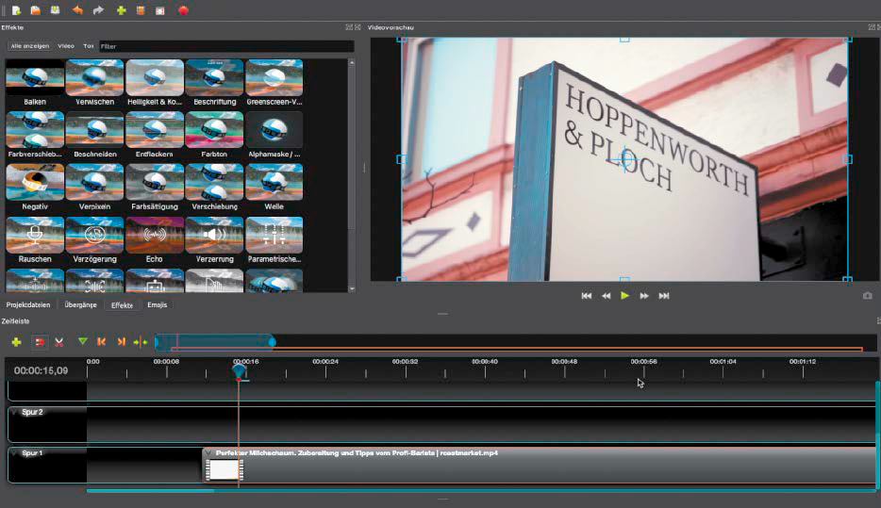The height and width of the screenshot is (508, 881).
Task: Click the timeline zoom slider's left handle
Action: click(x=158, y=341)
